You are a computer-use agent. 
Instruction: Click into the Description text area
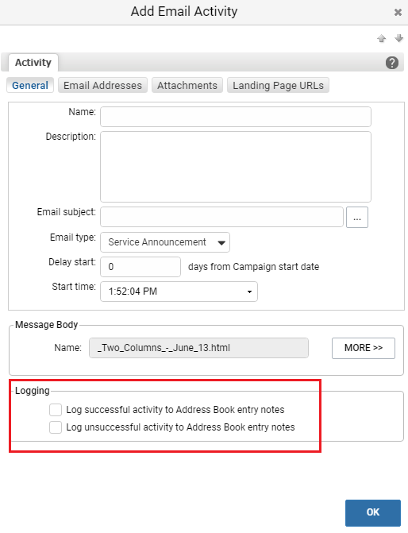[236, 167]
